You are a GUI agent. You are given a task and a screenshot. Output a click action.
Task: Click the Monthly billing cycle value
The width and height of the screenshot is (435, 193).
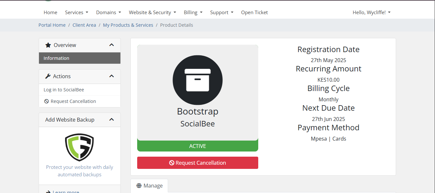[328, 99]
